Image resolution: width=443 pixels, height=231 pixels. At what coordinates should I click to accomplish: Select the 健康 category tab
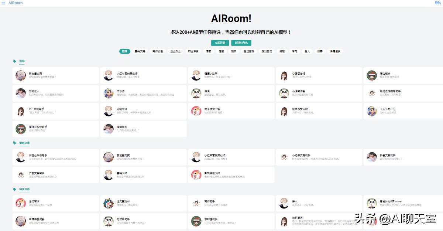pyautogui.click(x=221, y=51)
